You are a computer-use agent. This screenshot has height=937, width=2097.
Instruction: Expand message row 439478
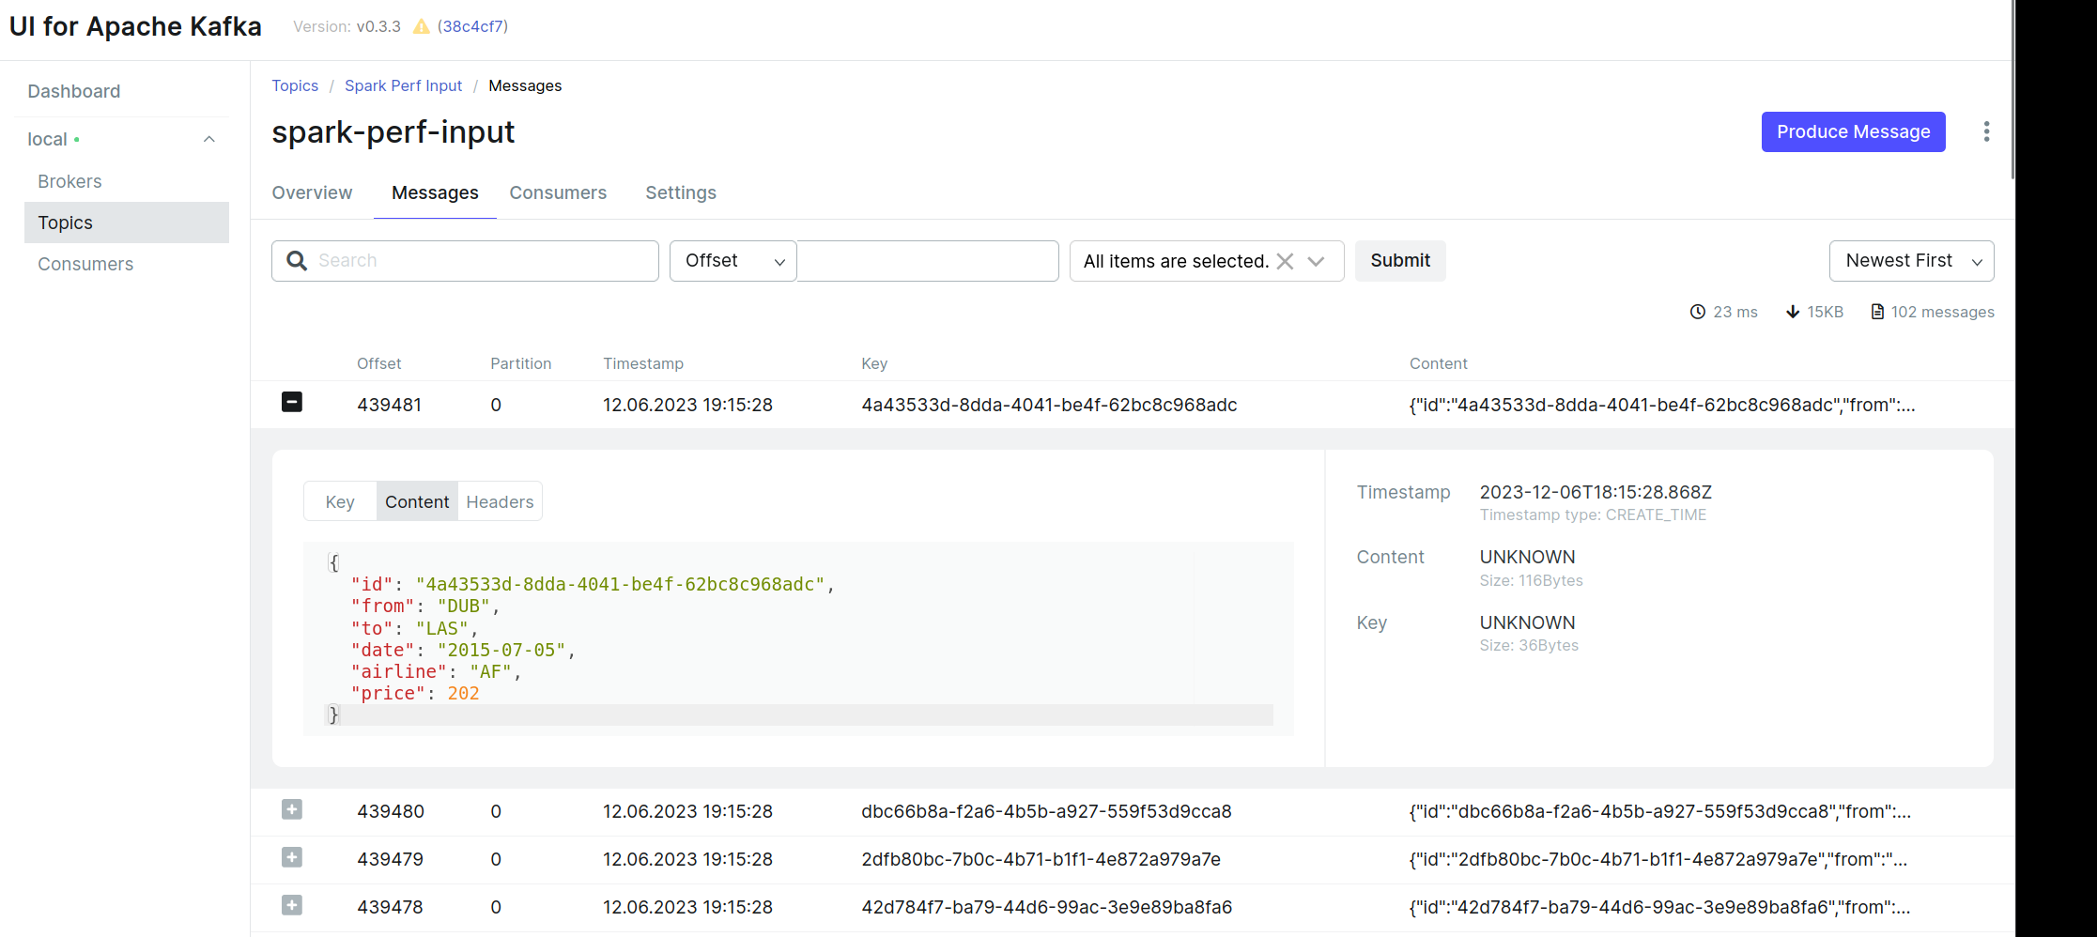292,905
